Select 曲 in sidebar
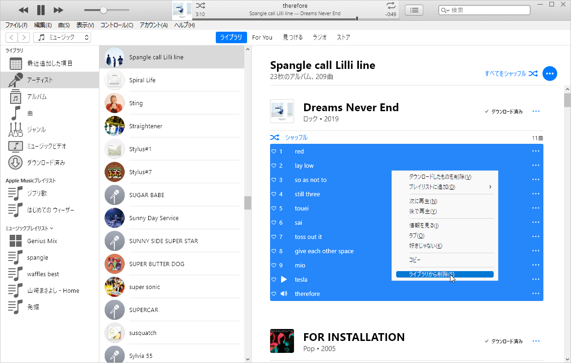 pyautogui.click(x=50, y=113)
